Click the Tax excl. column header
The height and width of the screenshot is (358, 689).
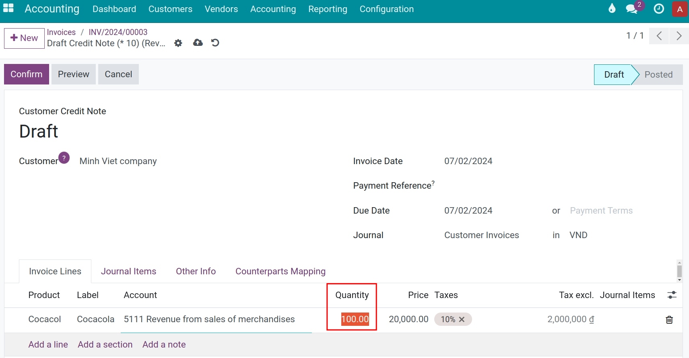[x=576, y=295]
